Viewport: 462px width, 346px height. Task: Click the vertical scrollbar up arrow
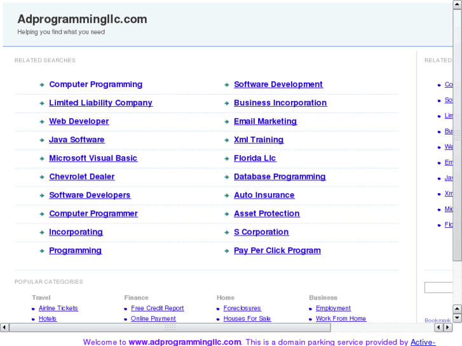[x=457, y=4]
